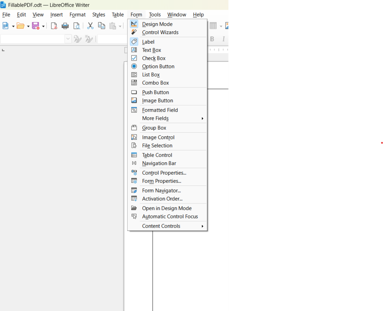Open Form Navigator from the Form menu
This screenshot has height=311, width=383.
click(x=168, y=191)
